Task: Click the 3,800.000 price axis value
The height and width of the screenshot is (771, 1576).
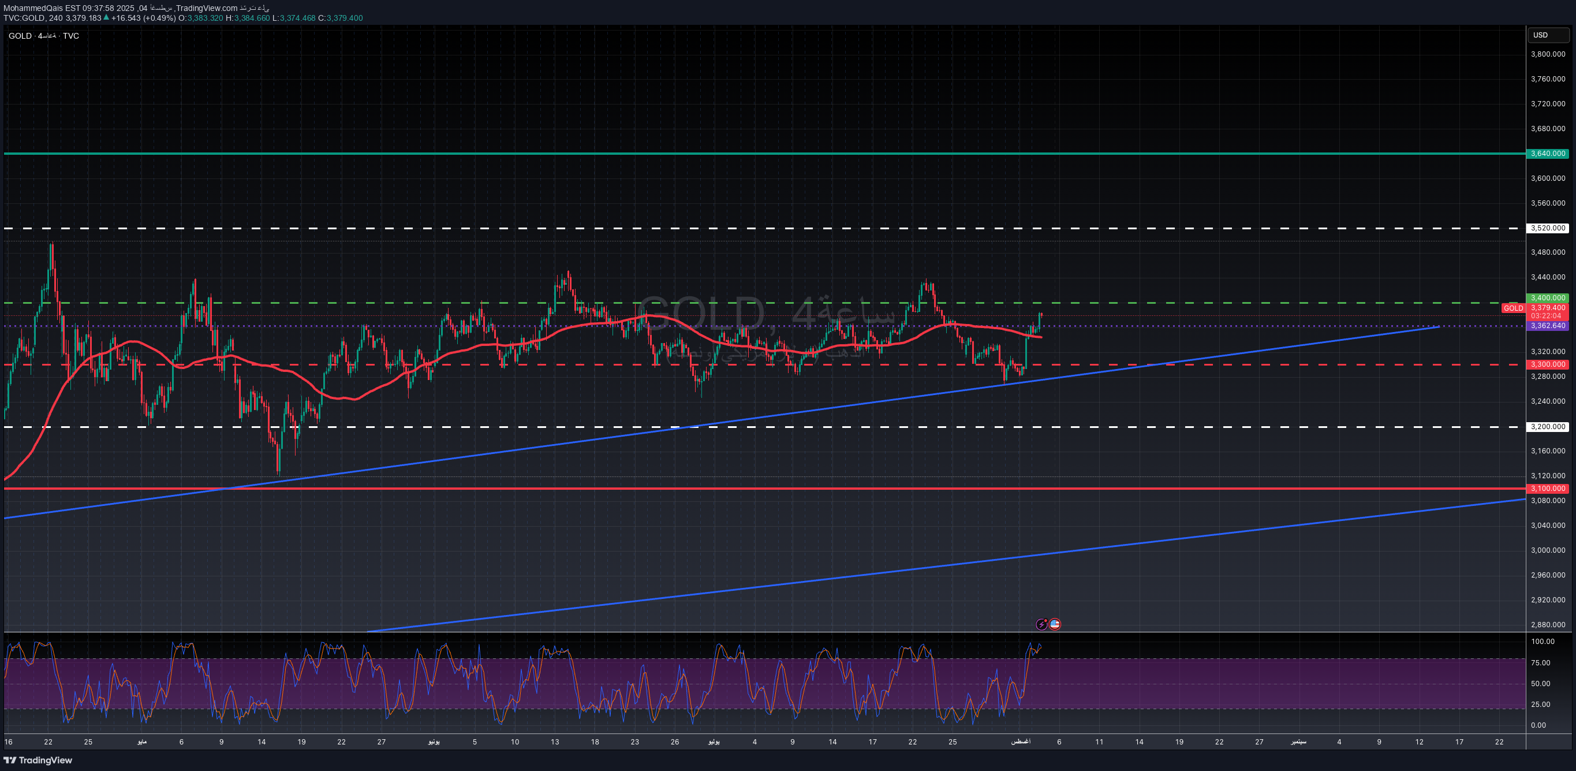Action: 1548,54
